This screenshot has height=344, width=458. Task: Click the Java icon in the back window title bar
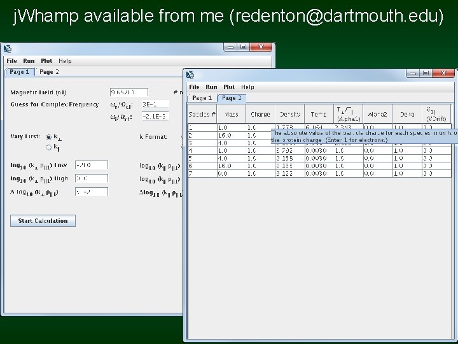point(8,48)
